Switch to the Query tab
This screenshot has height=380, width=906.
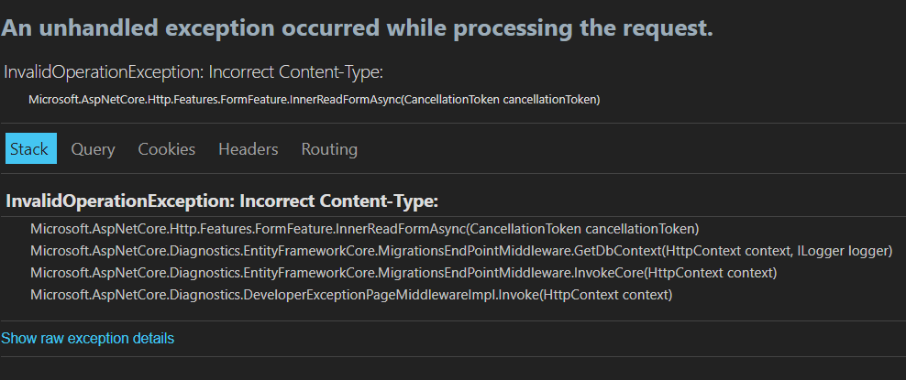[93, 148]
